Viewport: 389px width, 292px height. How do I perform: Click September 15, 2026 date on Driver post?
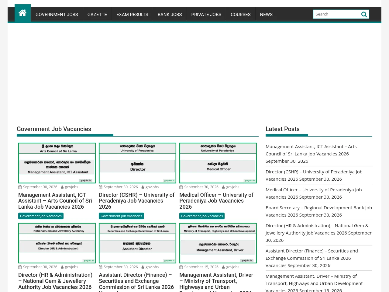(201, 267)
